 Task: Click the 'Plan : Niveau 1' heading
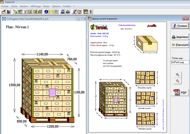point(18,27)
